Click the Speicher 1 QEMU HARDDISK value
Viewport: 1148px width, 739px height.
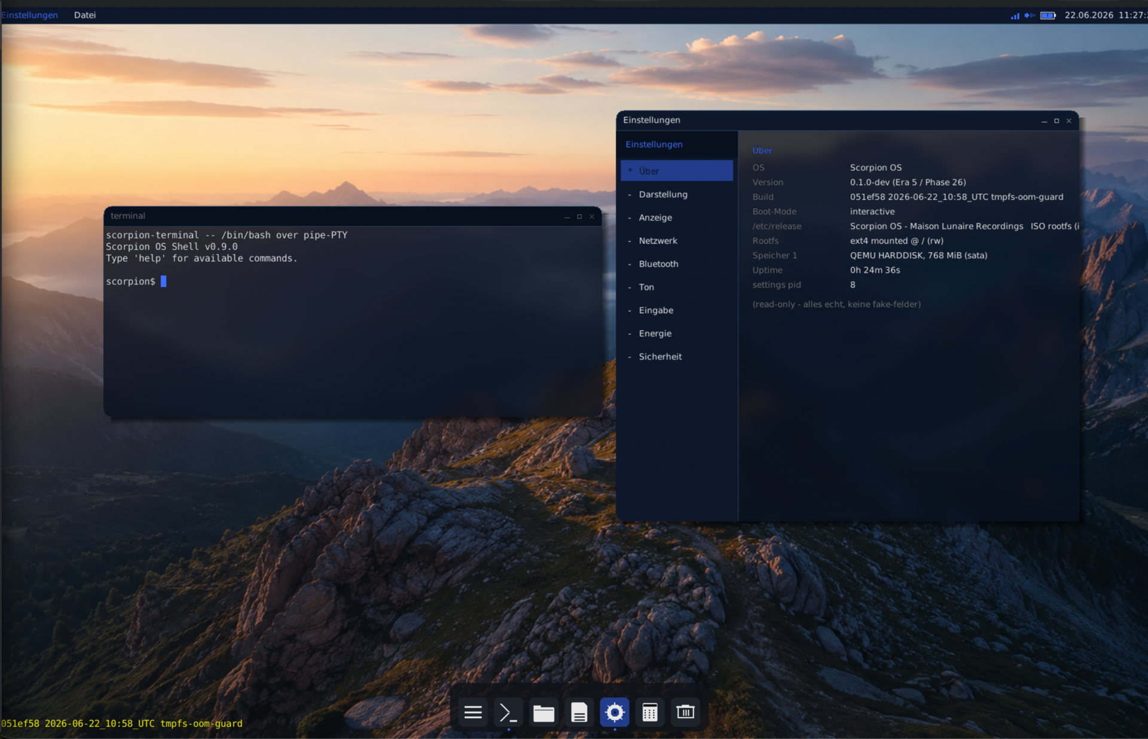tap(918, 255)
